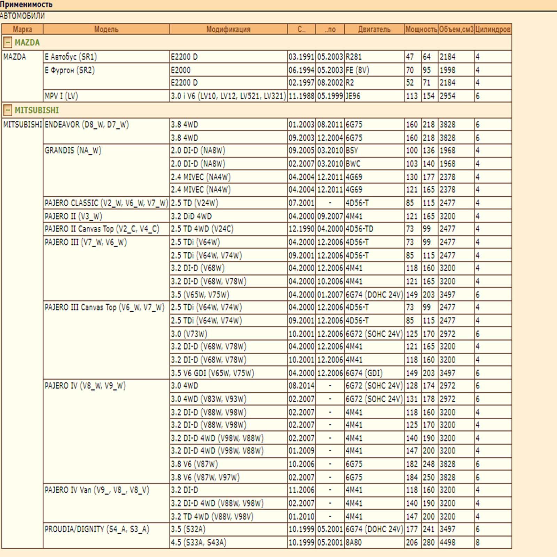557x557 pixels.
Task: Collapse the MITSUBISHI group
Action: click(8, 110)
